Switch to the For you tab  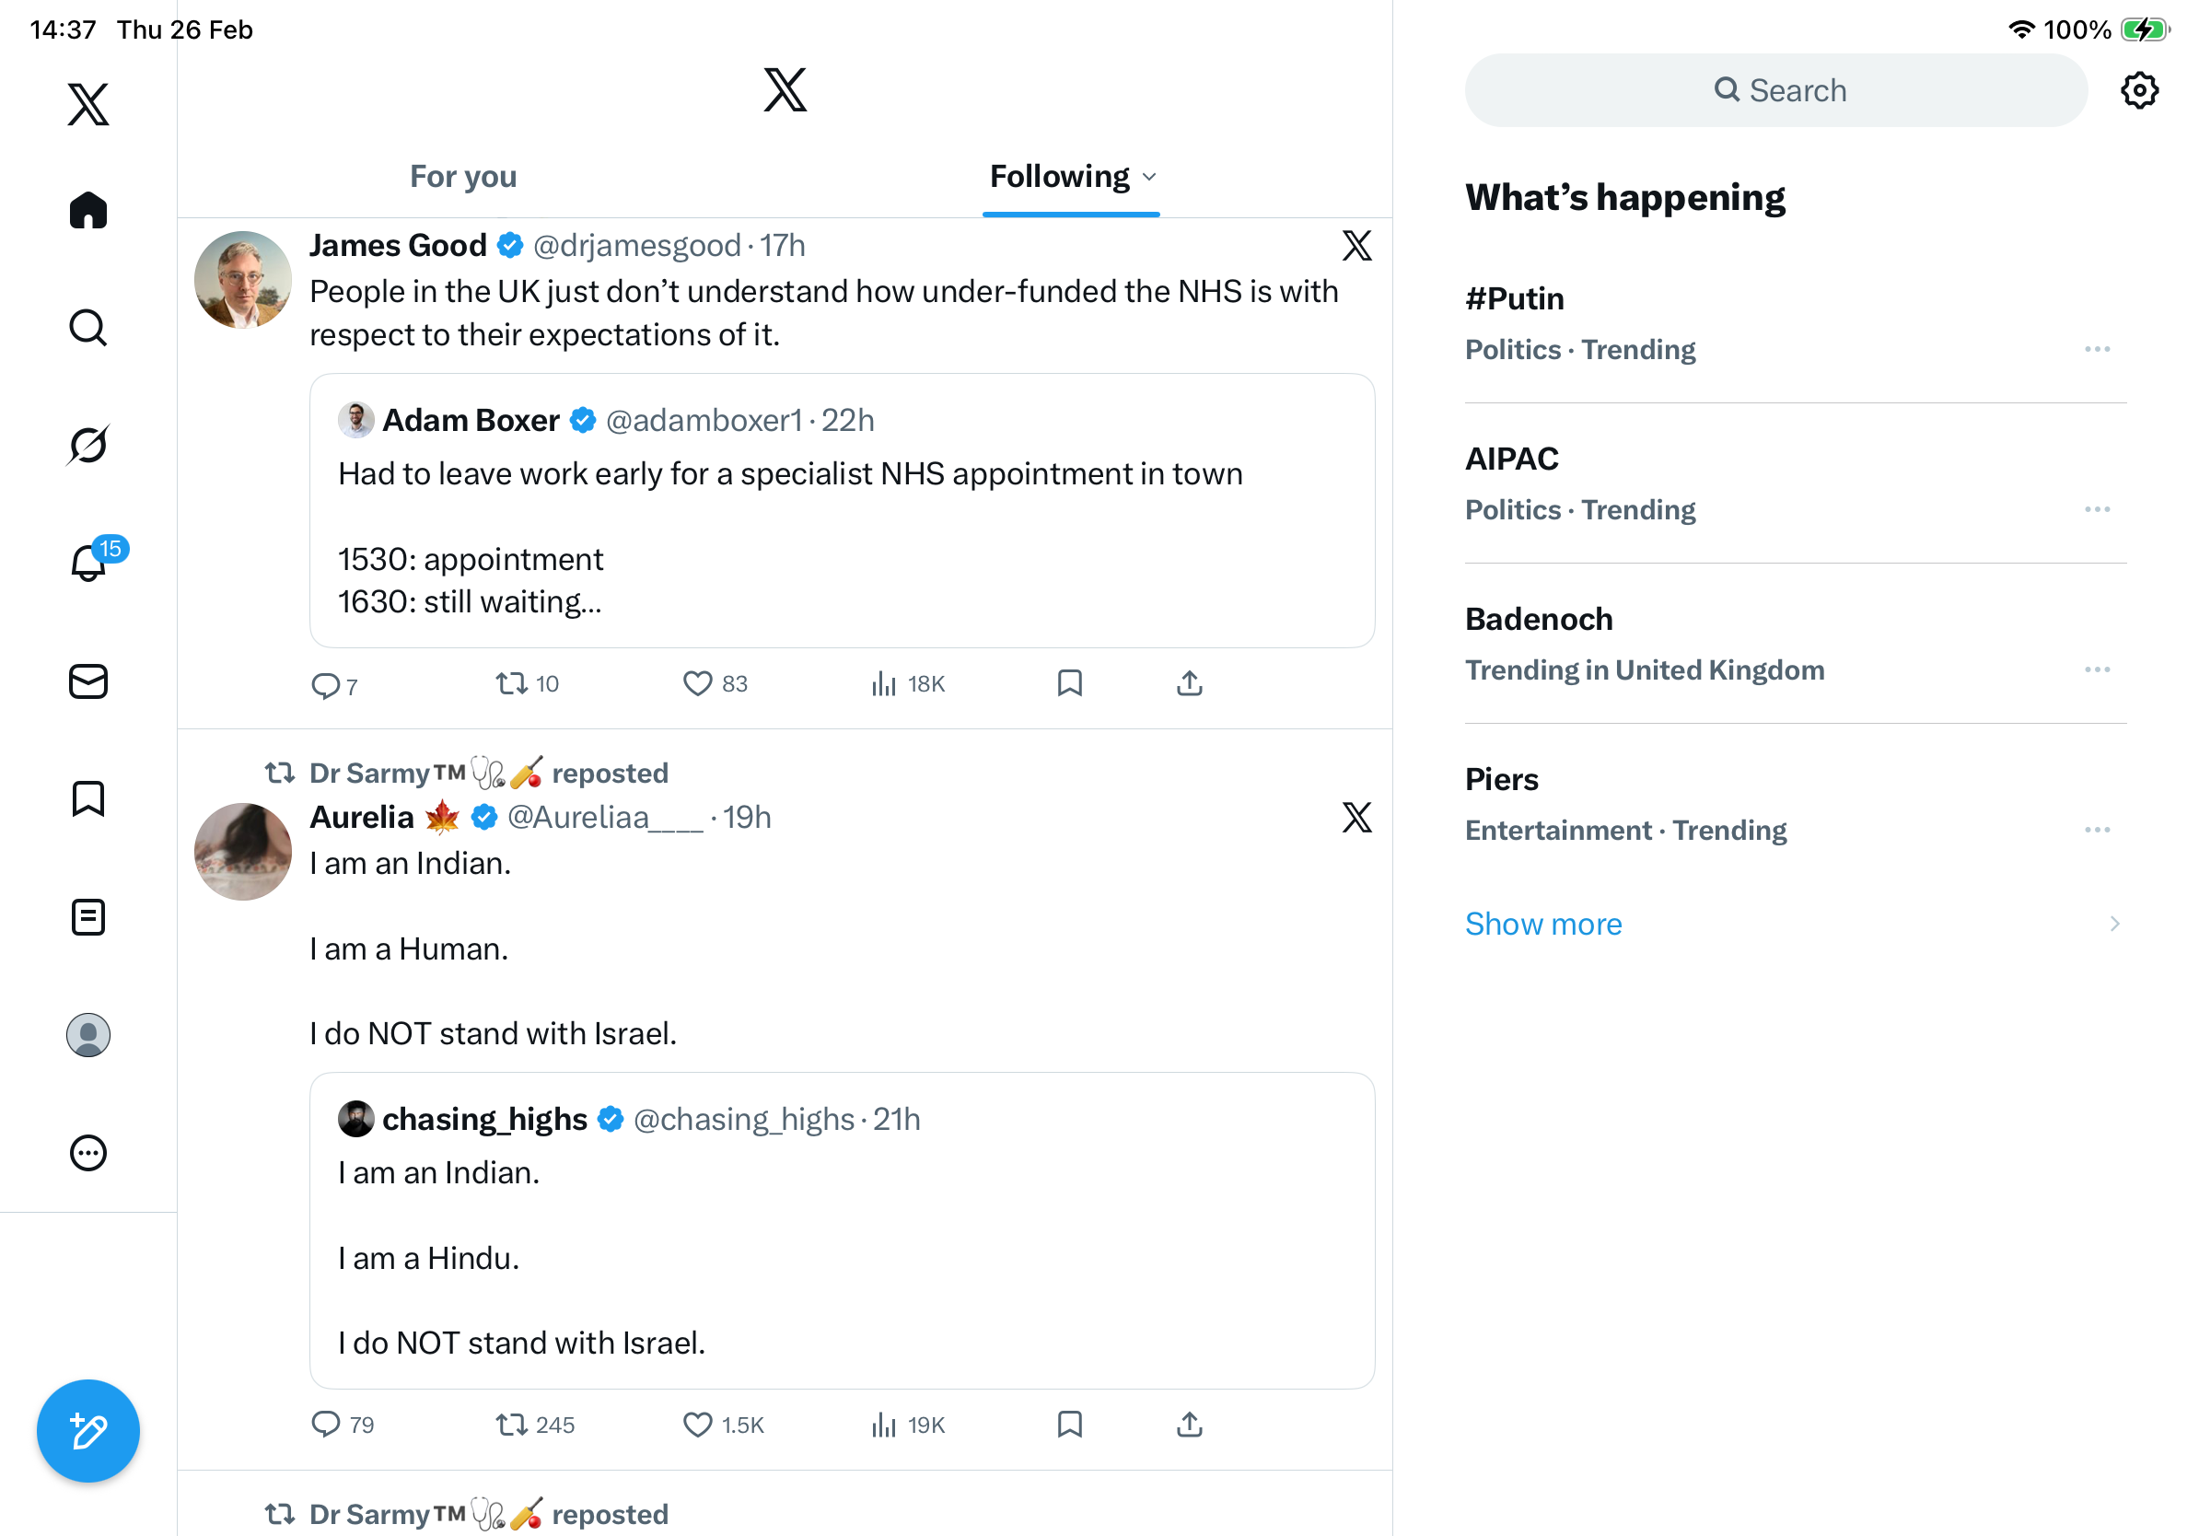point(462,177)
